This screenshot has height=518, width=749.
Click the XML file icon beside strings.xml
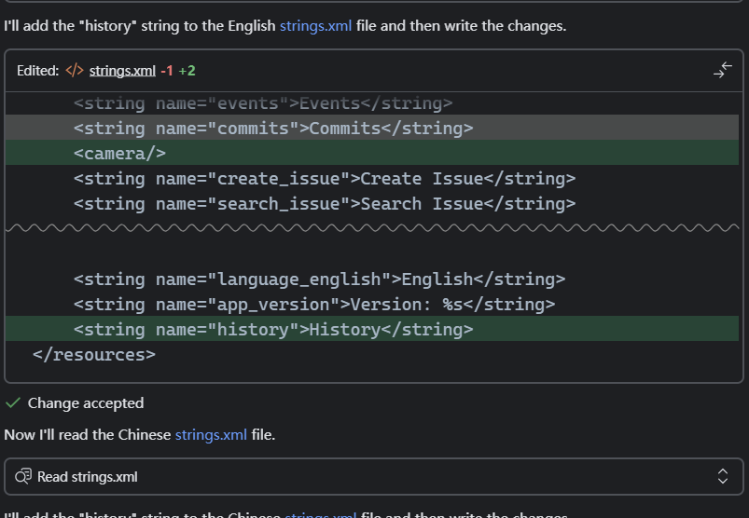[x=75, y=71]
